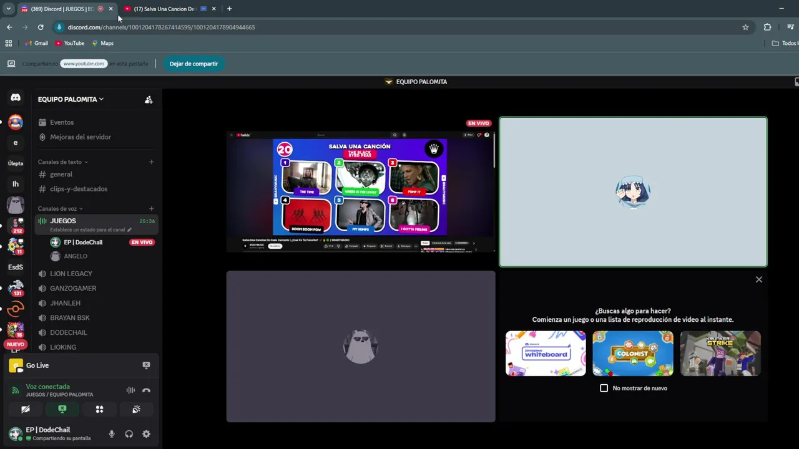Mute the microphone

pos(112,434)
